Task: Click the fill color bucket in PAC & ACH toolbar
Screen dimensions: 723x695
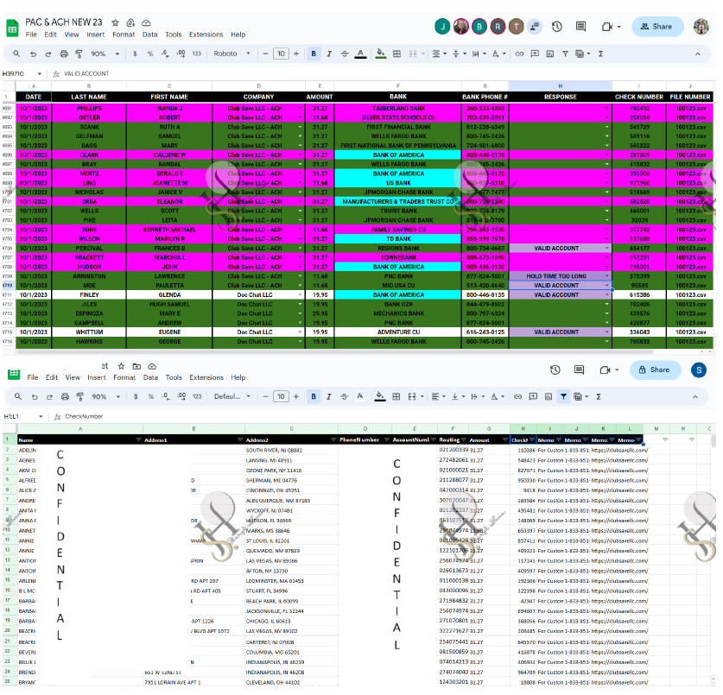Action: [x=380, y=54]
